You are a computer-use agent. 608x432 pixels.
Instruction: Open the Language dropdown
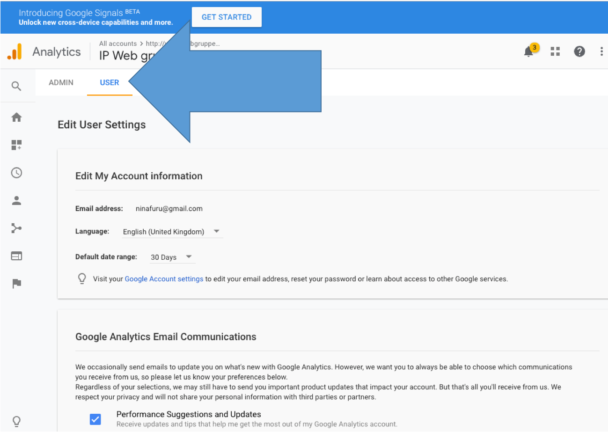pyautogui.click(x=172, y=232)
